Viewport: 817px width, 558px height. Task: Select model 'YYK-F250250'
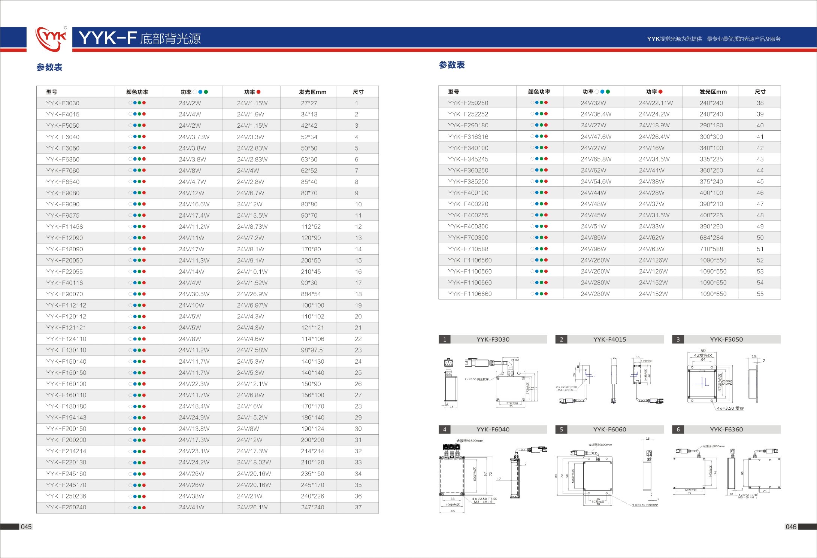point(468,103)
